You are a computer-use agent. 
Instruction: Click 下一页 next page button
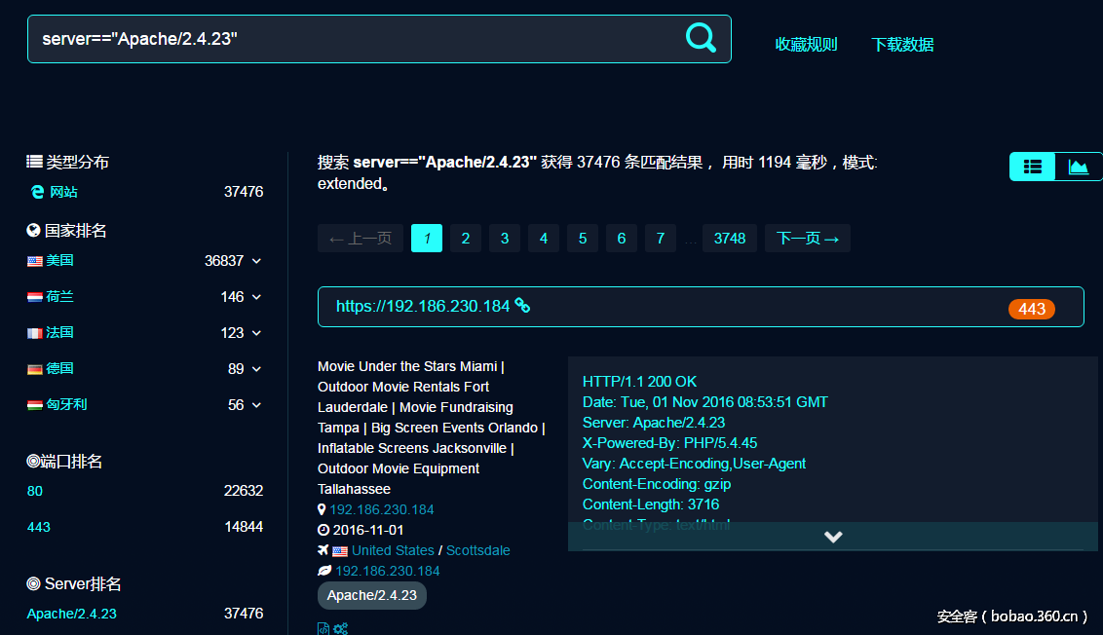[x=807, y=239]
